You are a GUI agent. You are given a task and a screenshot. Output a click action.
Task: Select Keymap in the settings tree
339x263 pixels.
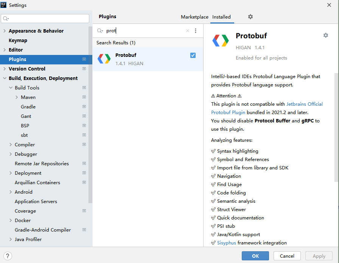[x=18, y=40]
